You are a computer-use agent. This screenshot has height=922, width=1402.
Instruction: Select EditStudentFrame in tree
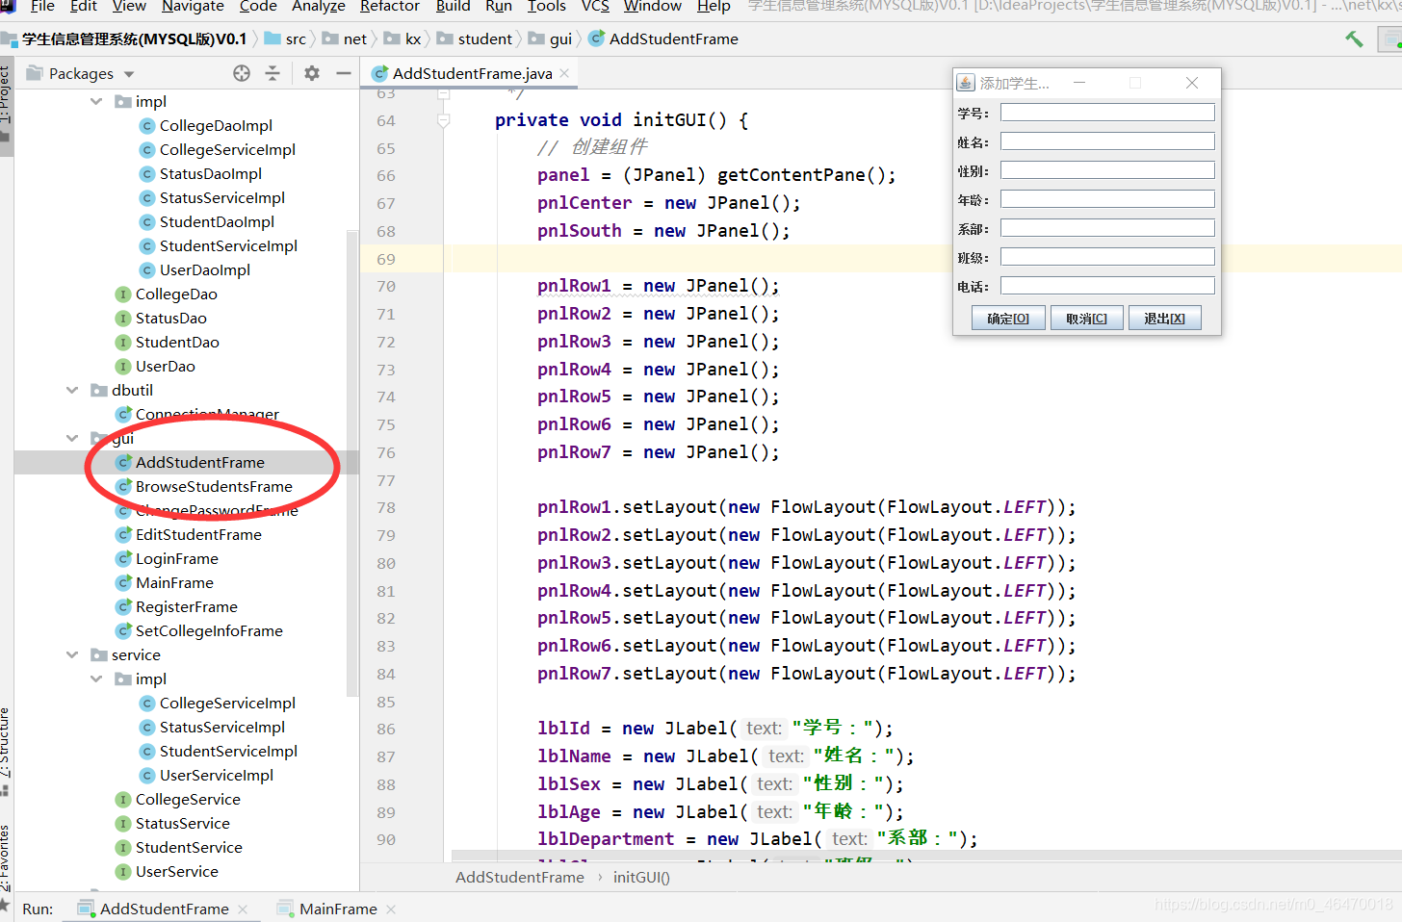pos(198,534)
